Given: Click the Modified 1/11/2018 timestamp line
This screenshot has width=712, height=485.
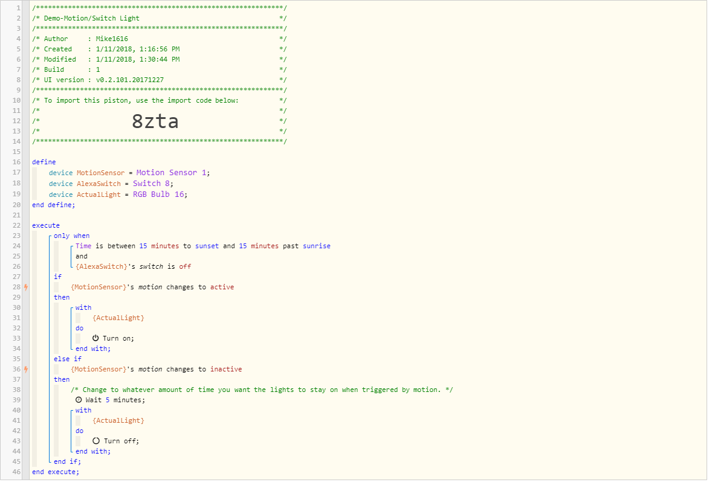Looking at the screenshot, I should pos(112,59).
